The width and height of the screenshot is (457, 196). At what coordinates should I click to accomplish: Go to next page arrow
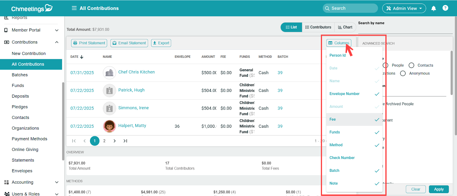coord(115,141)
